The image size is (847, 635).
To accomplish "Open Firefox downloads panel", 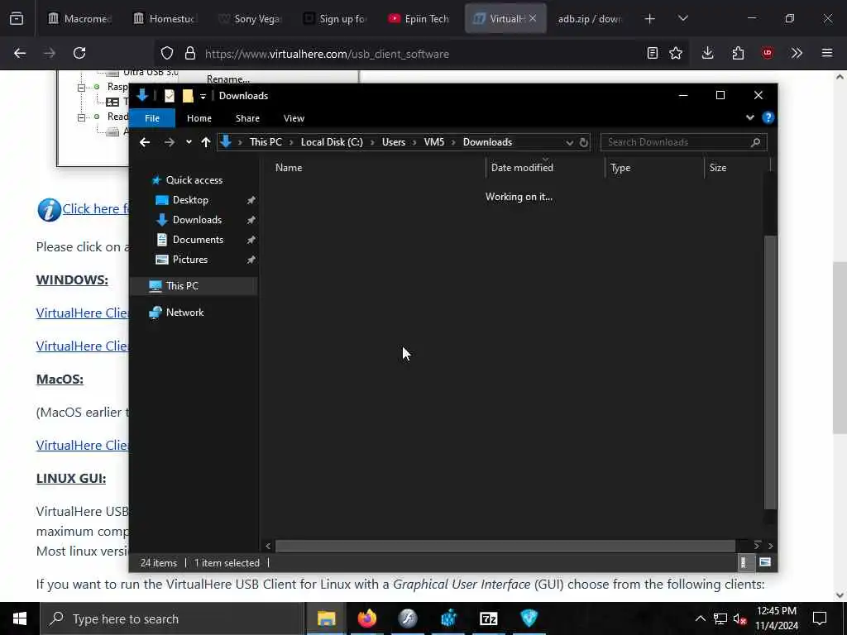I will pos(708,53).
